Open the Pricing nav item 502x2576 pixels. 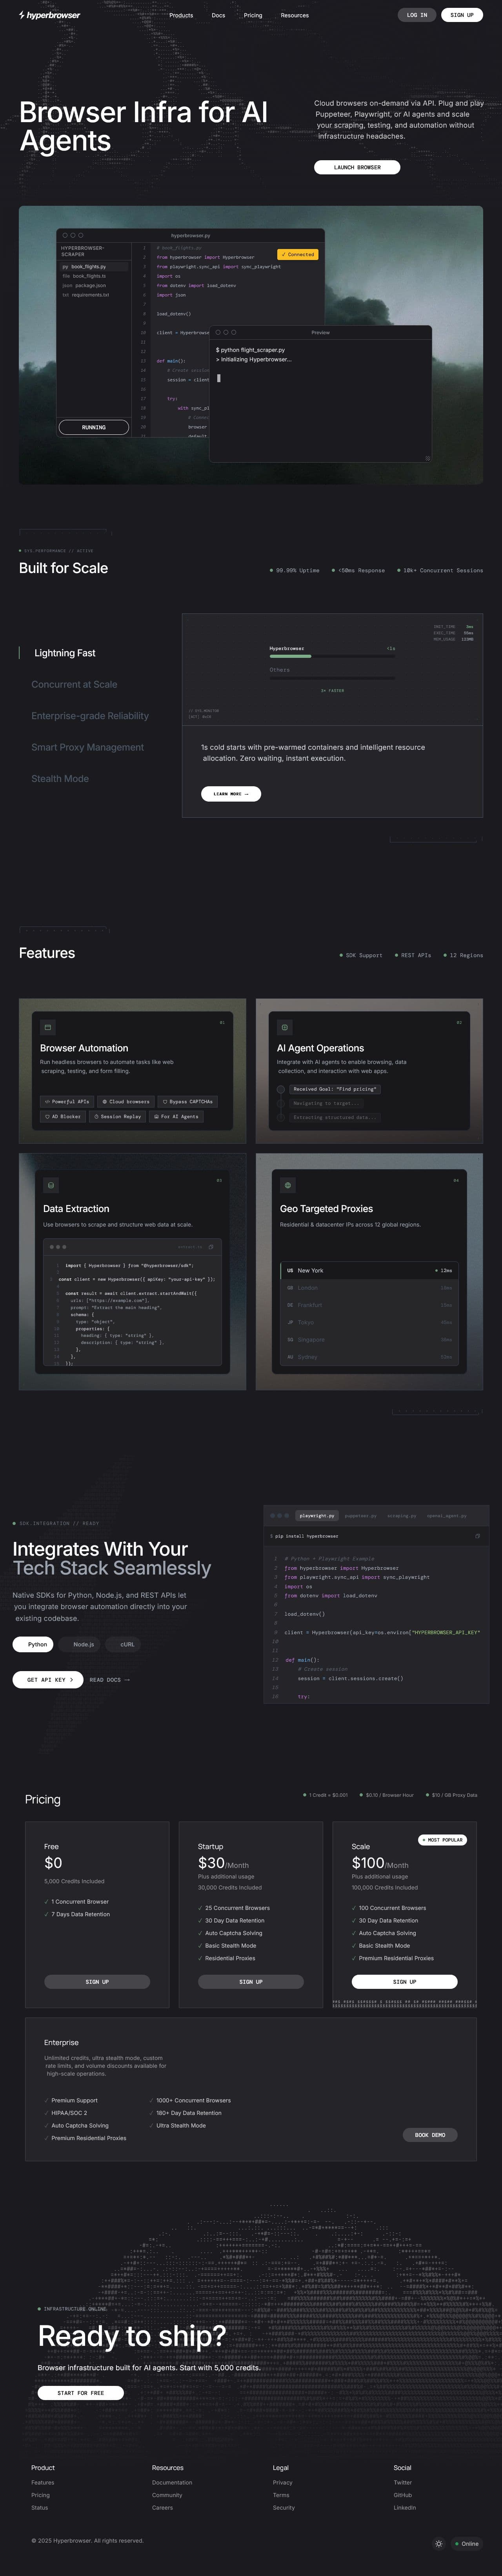click(x=253, y=15)
